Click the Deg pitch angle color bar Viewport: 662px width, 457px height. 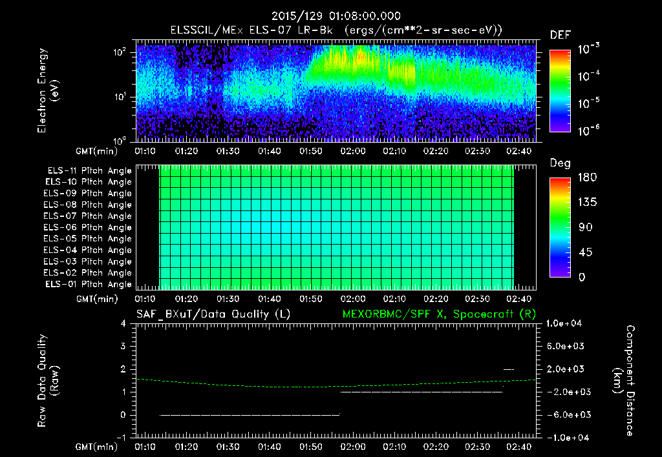pyautogui.click(x=560, y=228)
